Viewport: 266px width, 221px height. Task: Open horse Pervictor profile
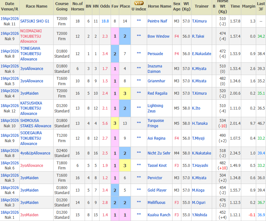(155, 178)
